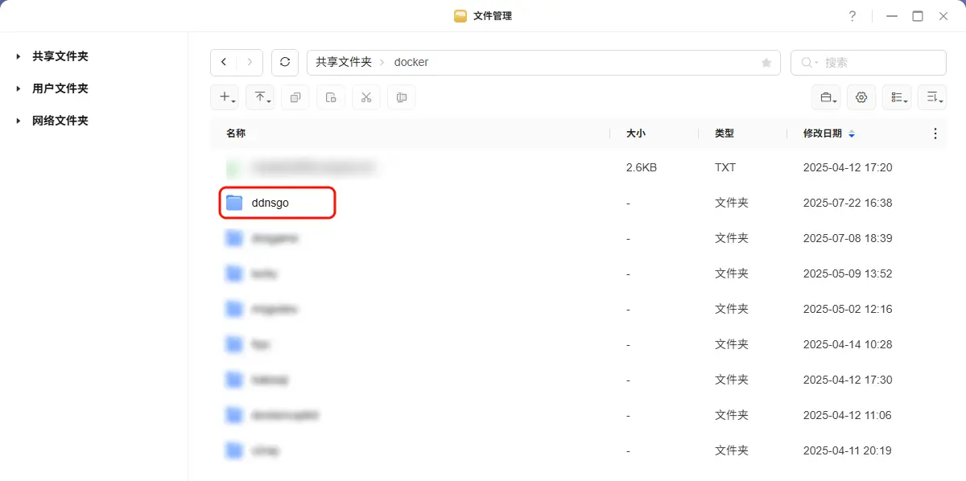Expand the 用户文件夹 tree node
Viewport: 966px width, 481px height.
point(19,88)
